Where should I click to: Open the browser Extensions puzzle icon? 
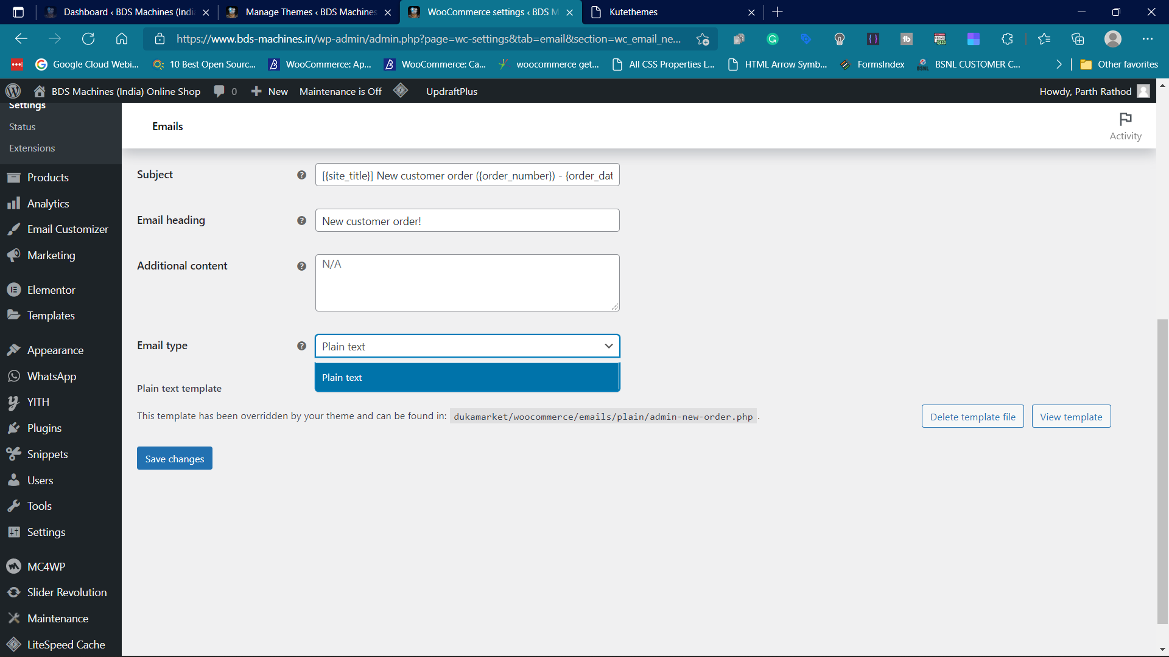[x=1007, y=39]
